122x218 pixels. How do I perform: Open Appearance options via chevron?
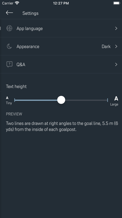[116, 46]
